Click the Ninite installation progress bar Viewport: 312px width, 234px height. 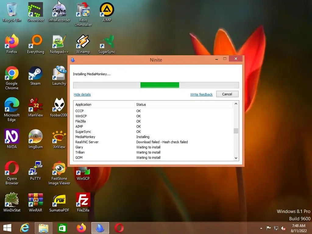[x=156, y=85]
